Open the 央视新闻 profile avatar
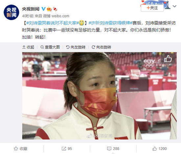Viewport: 181px width, 154px height. pyautogui.click(x=11, y=13)
